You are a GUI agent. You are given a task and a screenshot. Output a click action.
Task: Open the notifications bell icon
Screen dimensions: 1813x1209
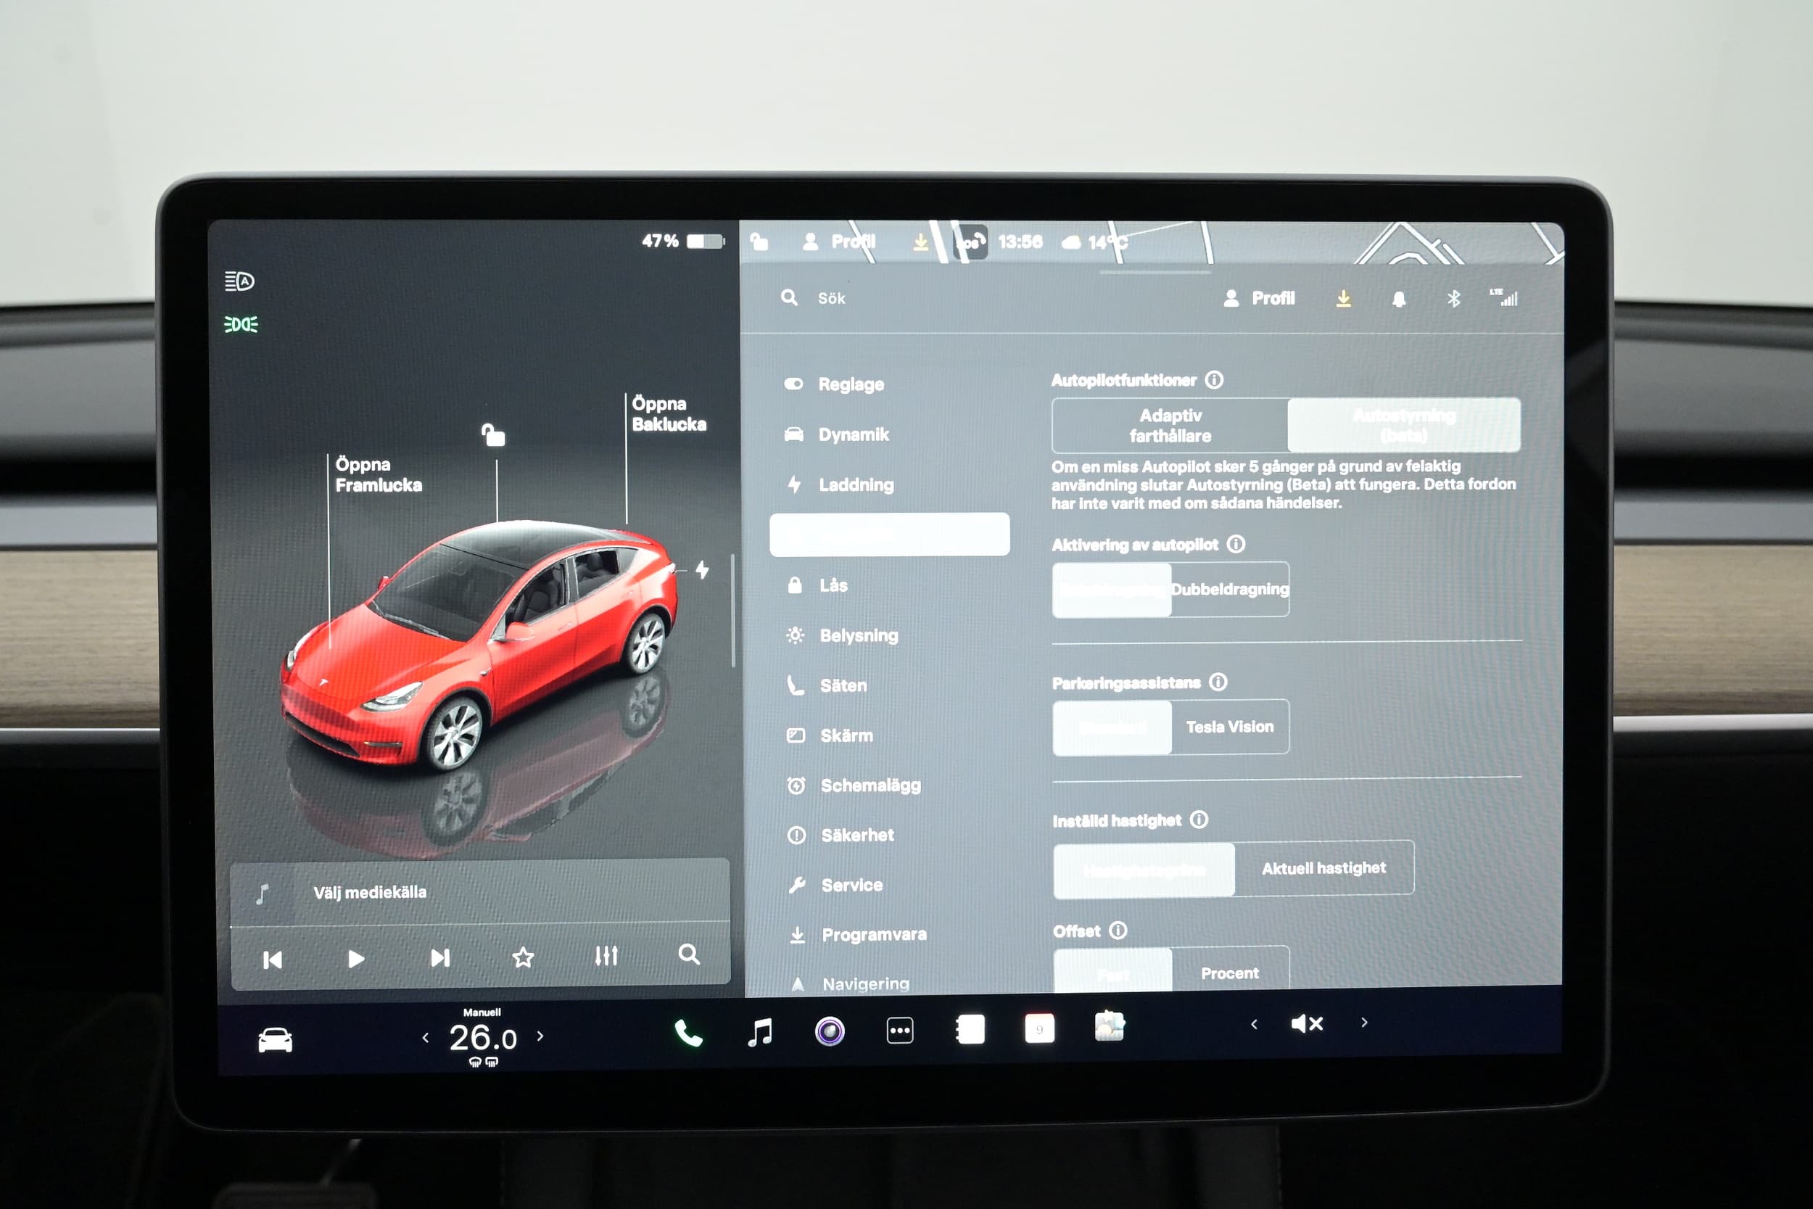coord(1398,299)
